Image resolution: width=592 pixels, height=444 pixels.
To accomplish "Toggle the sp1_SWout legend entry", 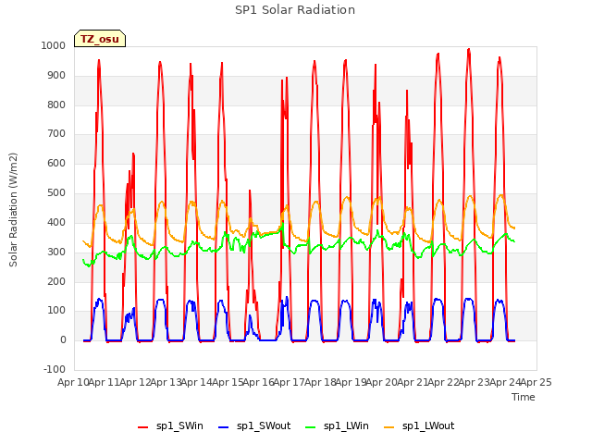I will [x=254, y=426].
